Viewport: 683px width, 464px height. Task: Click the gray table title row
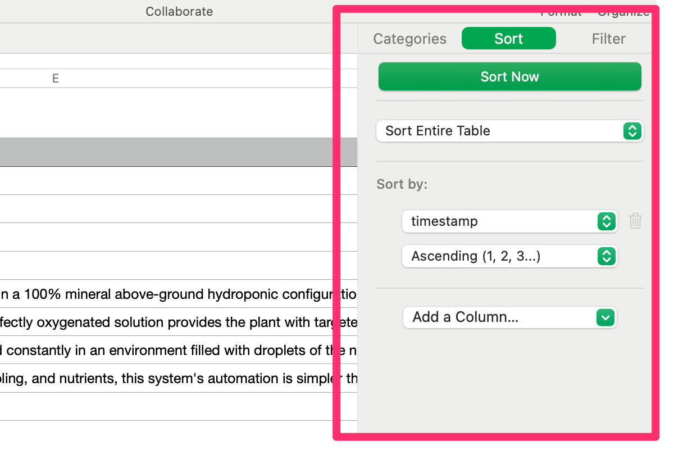pos(179,152)
